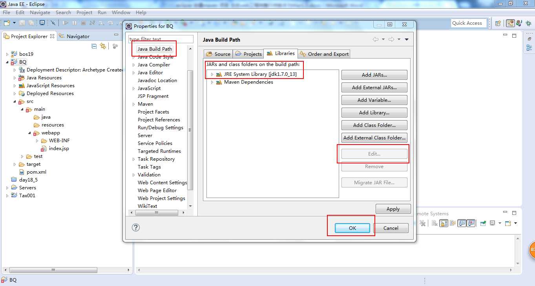Click the back navigation arrow in Properties
This screenshot has height=286, width=535.
tap(376, 39)
